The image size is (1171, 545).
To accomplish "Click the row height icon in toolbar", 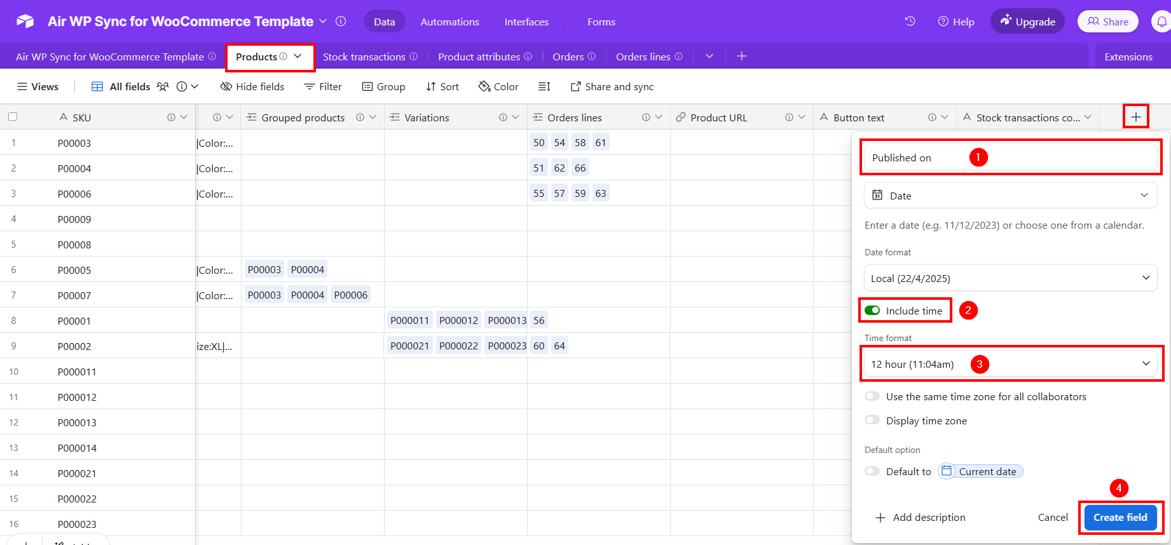I will click(544, 86).
